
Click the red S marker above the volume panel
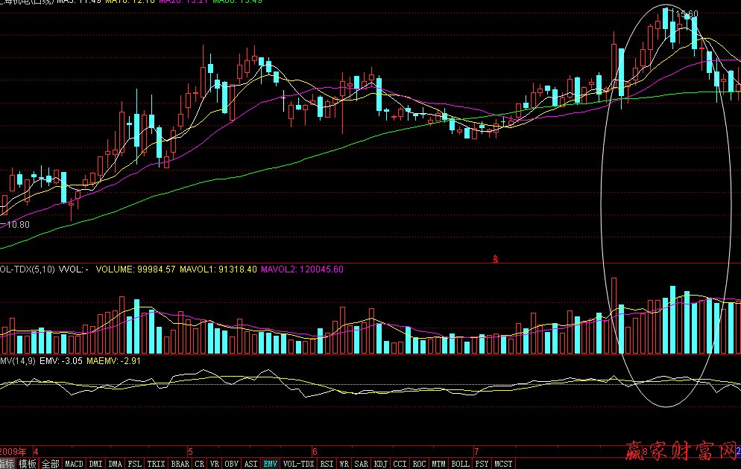click(495, 259)
